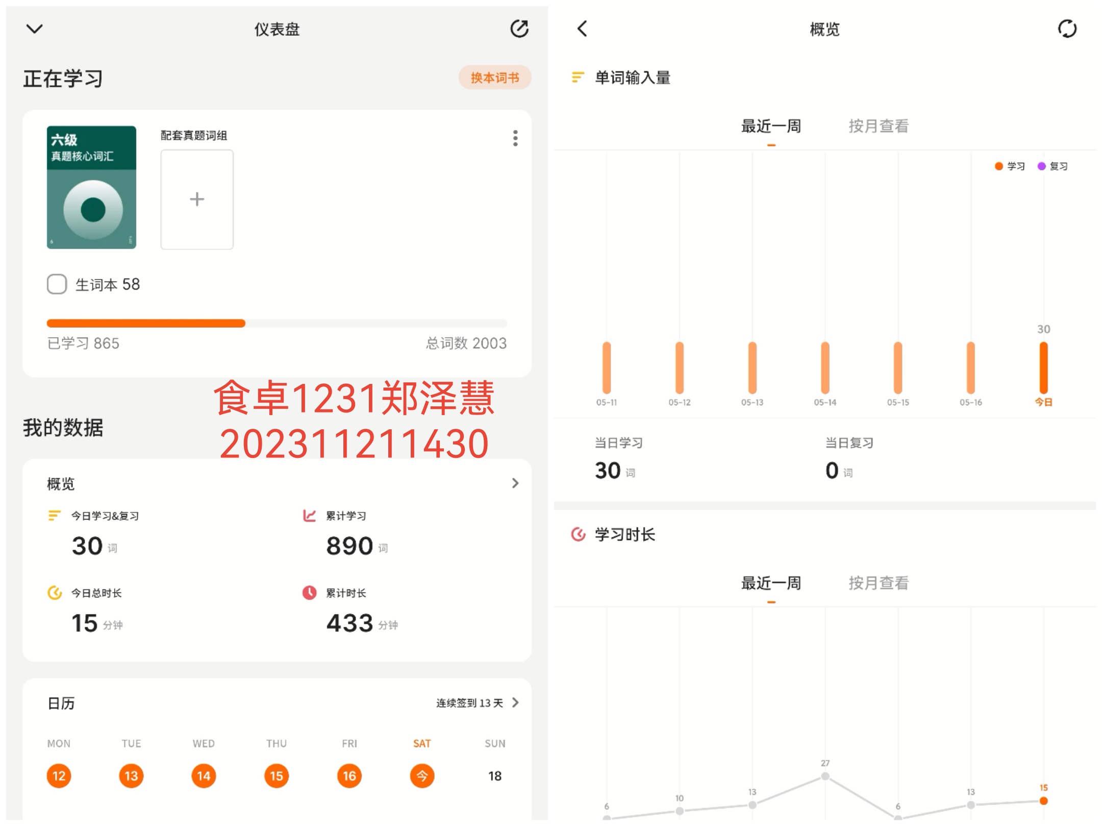Viewport: 1102px width, 826px height.
Task: Open the three-dot menu on the book card
Action: point(515,138)
